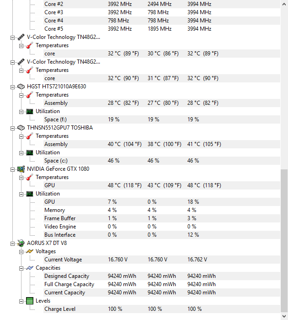This screenshot has width=288, height=320.
Task: Collapse Utilization under THNSN5512GPU7 TOSHIBA
Action: pos(21,153)
